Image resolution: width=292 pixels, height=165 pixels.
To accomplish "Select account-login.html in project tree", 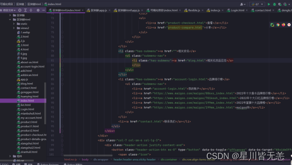I will click(x=32, y=66).
